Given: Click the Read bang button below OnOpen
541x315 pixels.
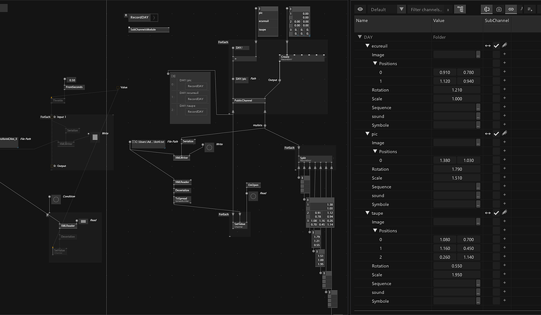Looking at the screenshot, I should [253, 196].
